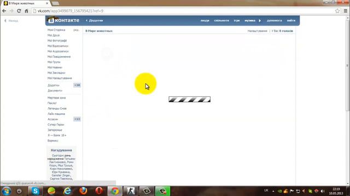350x196 pixels.
Task: Click the +13 counter next to Ассасин
Action: click(x=77, y=119)
